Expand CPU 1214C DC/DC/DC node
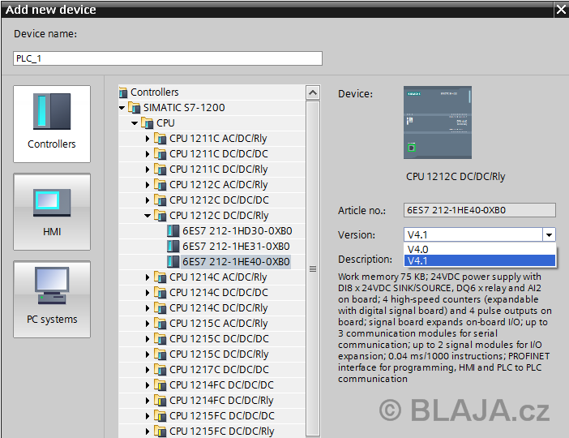 click(x=148, y=293)
